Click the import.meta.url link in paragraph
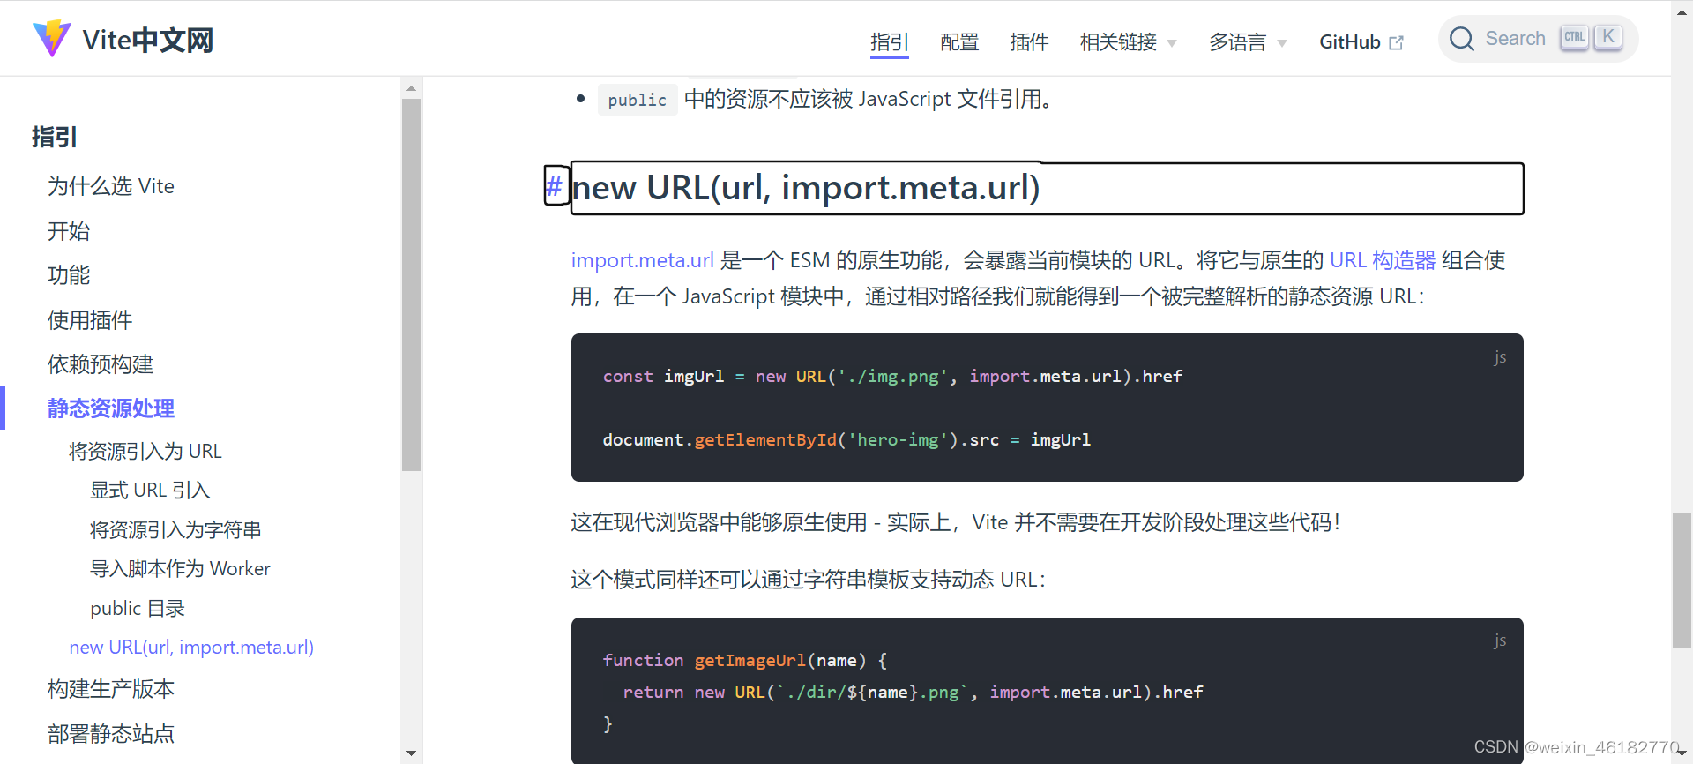This screenshot has height=764, width=1693. pyautogui.click(x=642, y=260)
